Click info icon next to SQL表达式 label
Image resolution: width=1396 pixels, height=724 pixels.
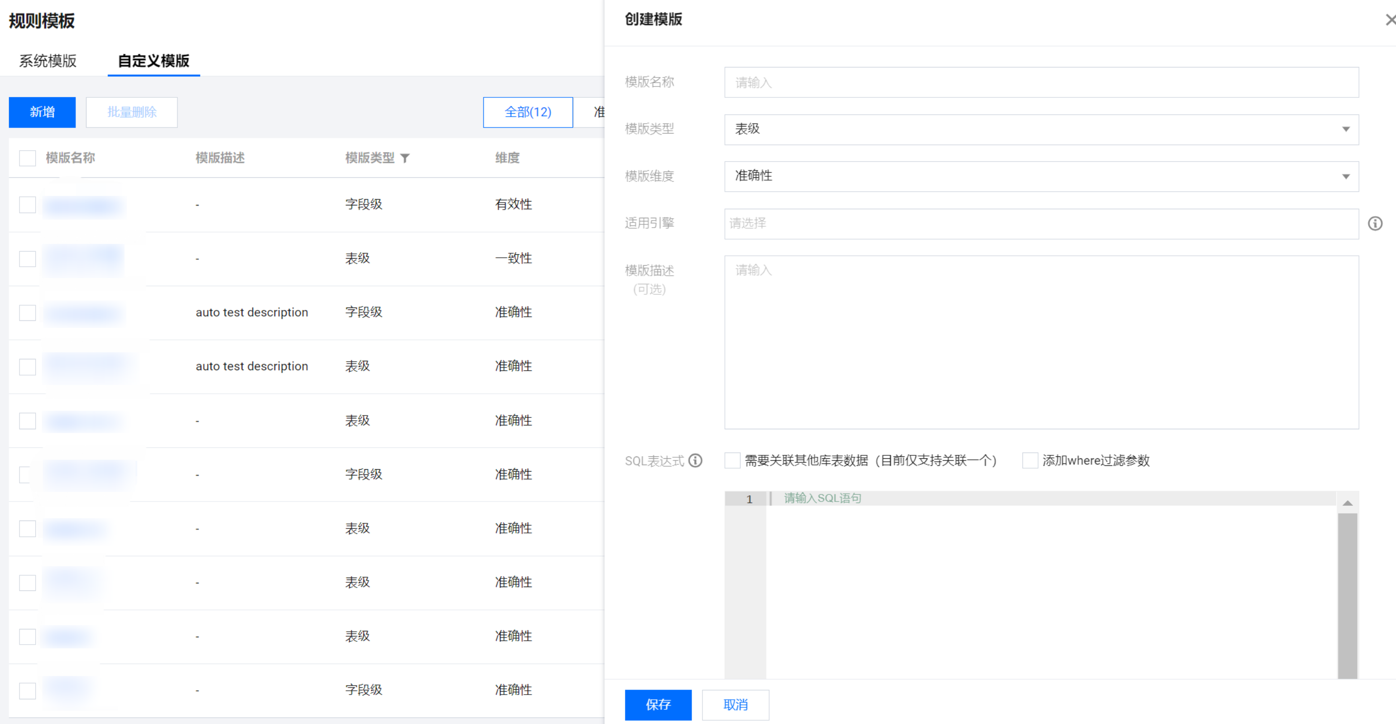tap(695, 461)
